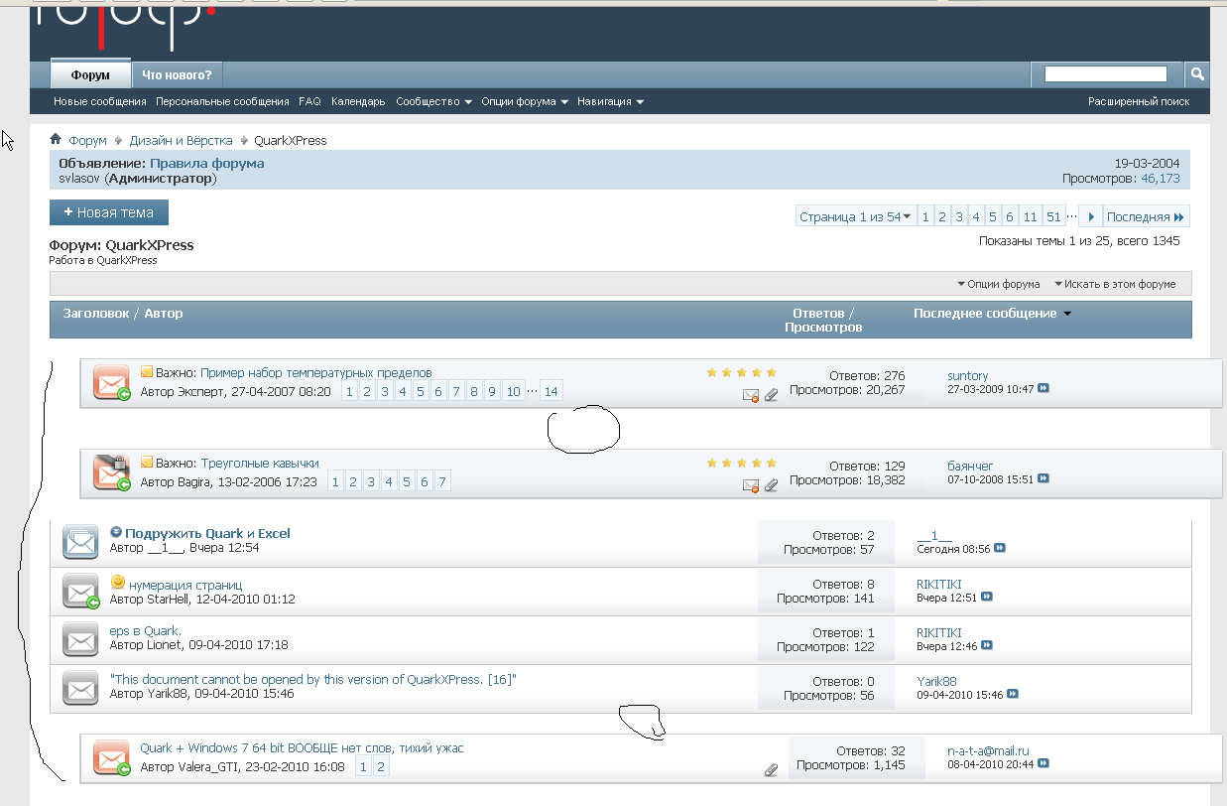Viewport: 1227px width, 806px height.
Task: Click the next page arrow in pagination
Action: (x=1090, y=216)
